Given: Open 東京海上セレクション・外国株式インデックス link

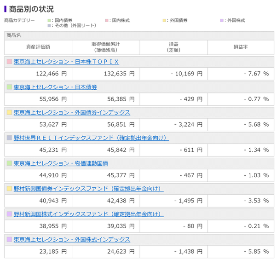Looking at the screenshot, I should pos(72,240).
